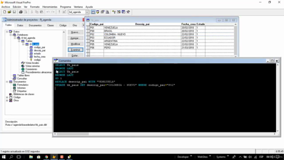Open Windows Start menu
Screen dimensions: 284x160
[4, 157]
